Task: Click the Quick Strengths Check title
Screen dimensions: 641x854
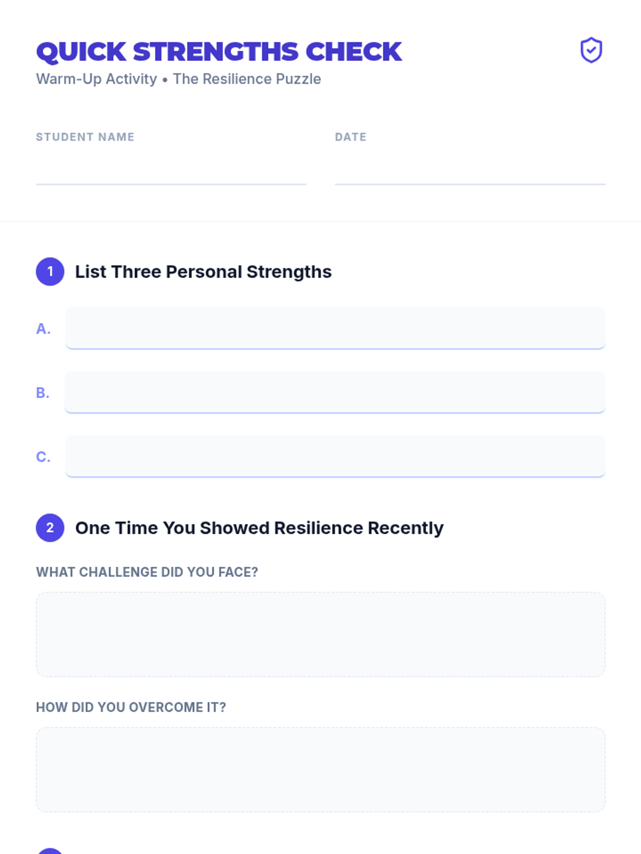Action: click(219, 52)
